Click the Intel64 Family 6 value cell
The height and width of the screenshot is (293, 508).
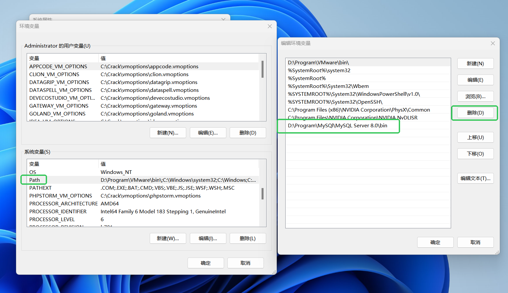tap(163, 212)
